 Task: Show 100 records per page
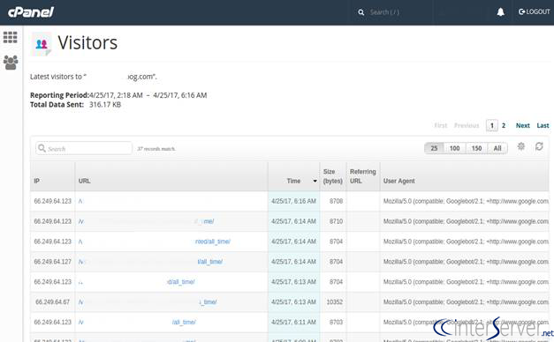point(454,148)
